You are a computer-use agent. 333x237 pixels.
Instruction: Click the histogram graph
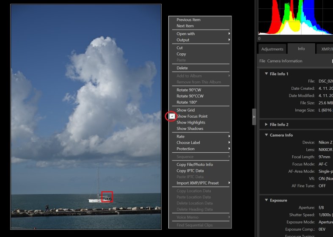(x=295, y=17)
